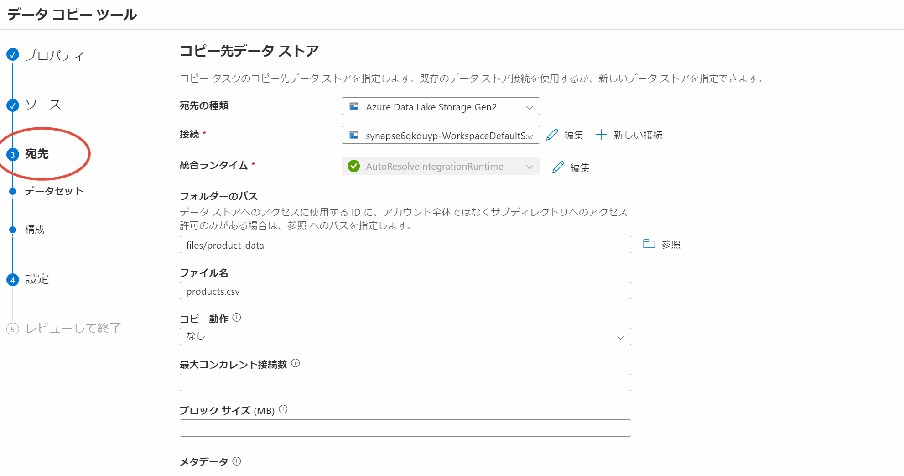Click the pencil icon beside the integration runtime
The image size is (904, 476).
[x=557, y=167]
